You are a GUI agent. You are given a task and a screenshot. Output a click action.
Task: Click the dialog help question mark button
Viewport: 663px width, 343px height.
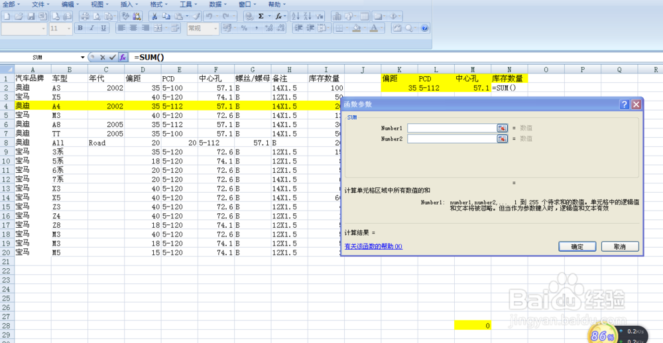(x=625, y=105)
